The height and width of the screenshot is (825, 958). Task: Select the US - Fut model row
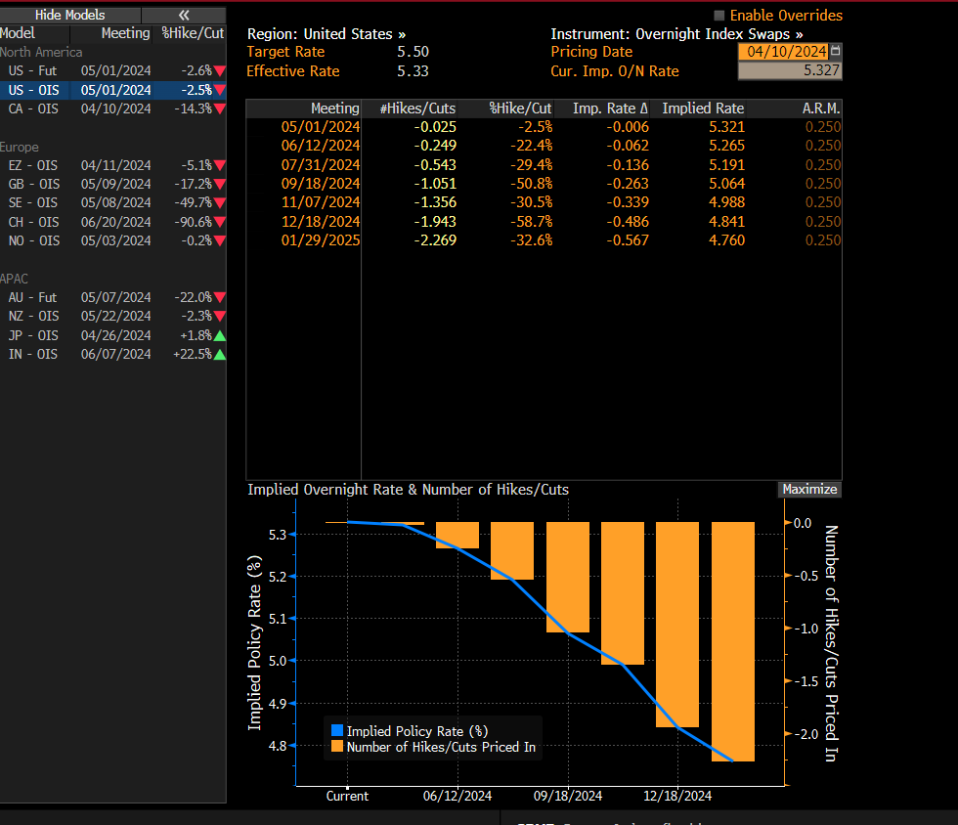(x=113, y=71)
